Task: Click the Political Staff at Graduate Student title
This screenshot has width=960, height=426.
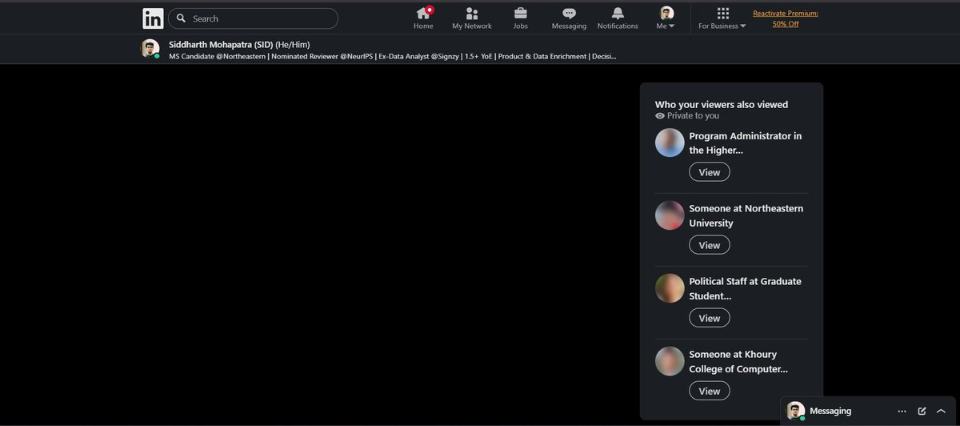Action: coord(745,288)
